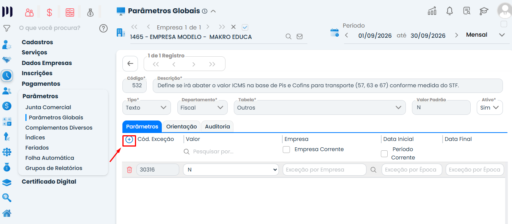Open the help question mark icon

point(103,28)
